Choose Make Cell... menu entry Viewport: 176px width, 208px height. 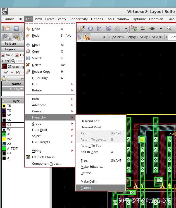pyautogui.click(x=101, y=181)
